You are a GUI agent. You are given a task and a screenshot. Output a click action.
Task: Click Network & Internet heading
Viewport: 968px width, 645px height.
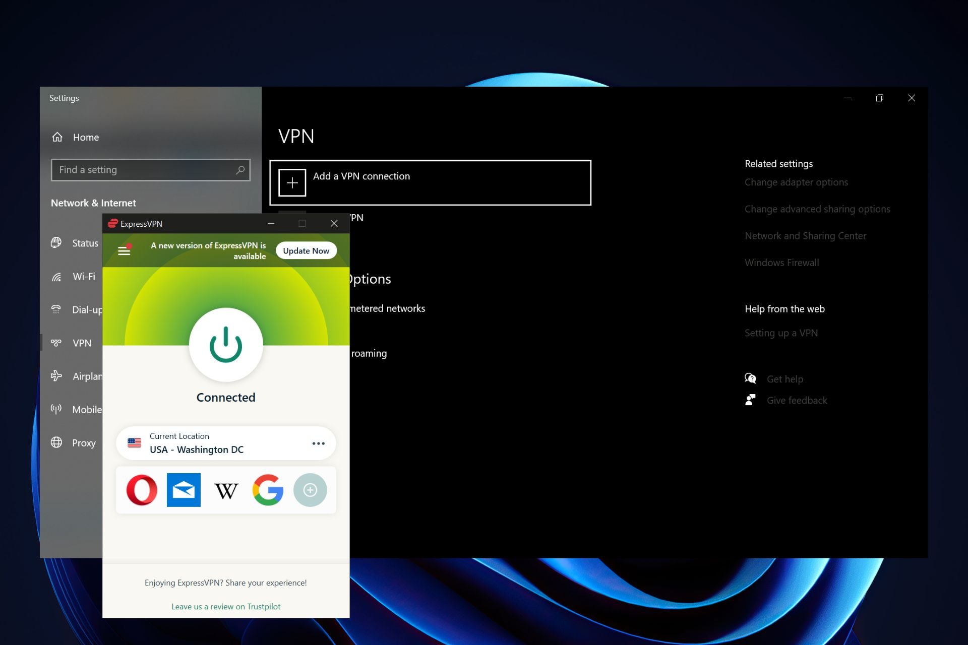click(x=93, y=203)
